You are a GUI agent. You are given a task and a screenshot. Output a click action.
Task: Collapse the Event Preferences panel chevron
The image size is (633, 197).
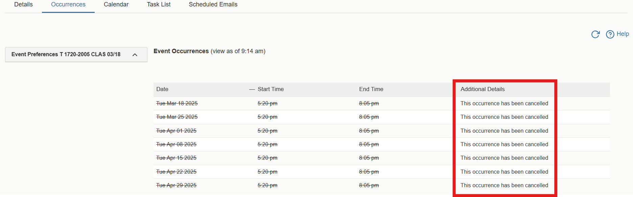click(x=135, y=54)
